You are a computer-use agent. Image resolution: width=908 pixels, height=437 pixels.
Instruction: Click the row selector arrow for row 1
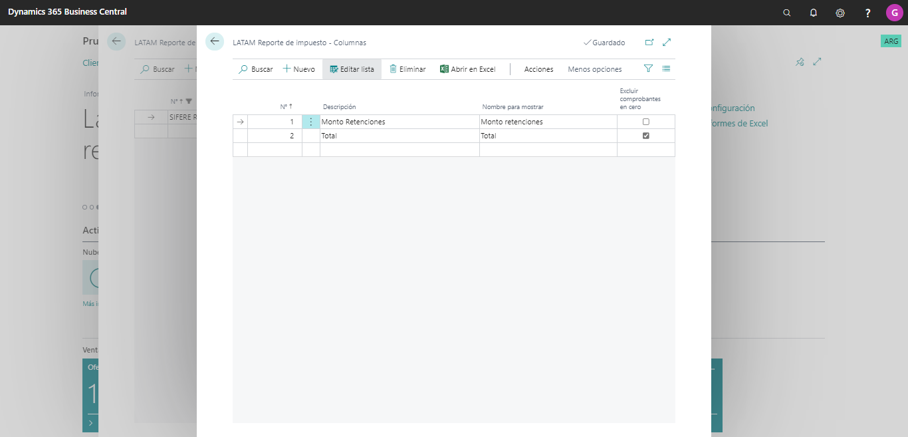pos(240,122)
